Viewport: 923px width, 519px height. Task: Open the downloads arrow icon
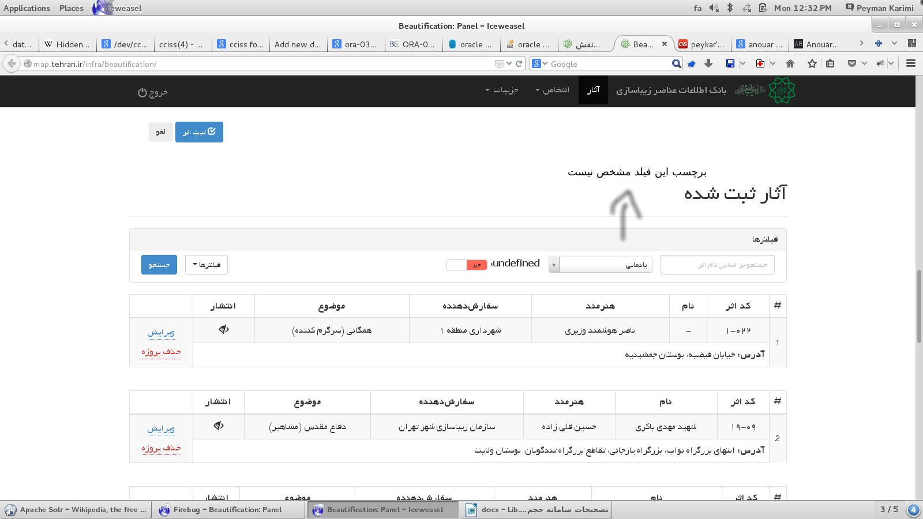[708, 64]
